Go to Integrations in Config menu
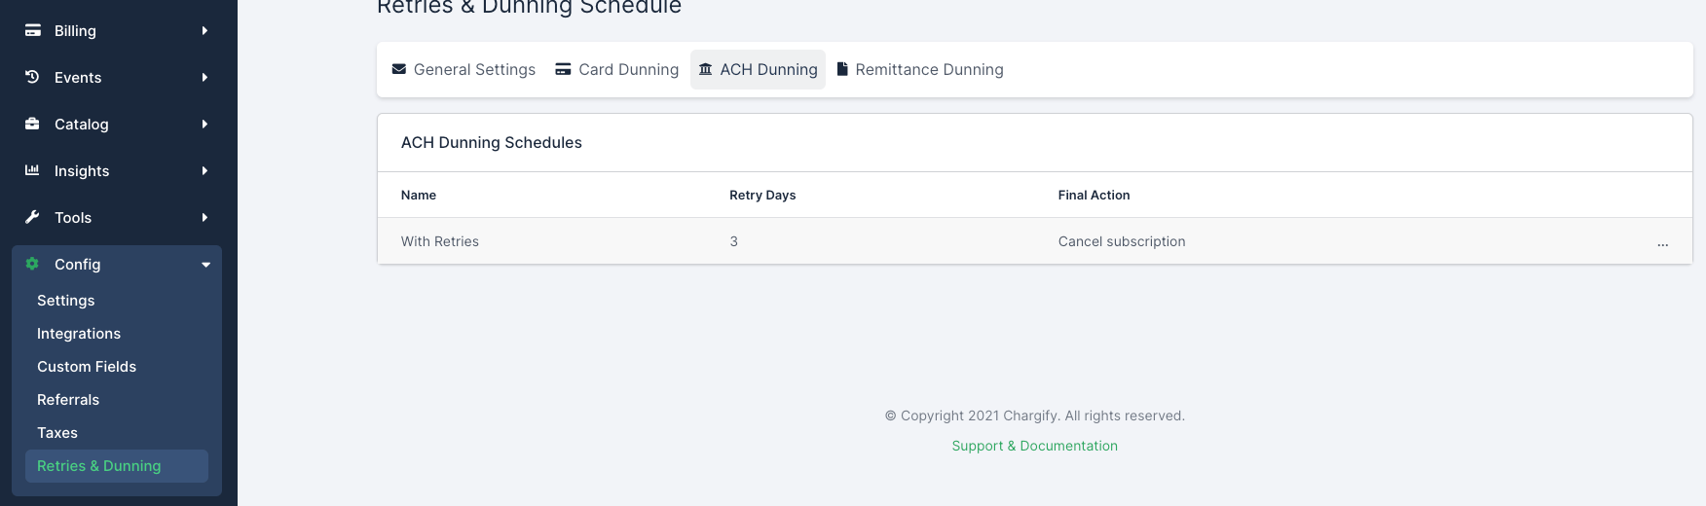This screenshot has height=506, width=1706. click(79, 334)
